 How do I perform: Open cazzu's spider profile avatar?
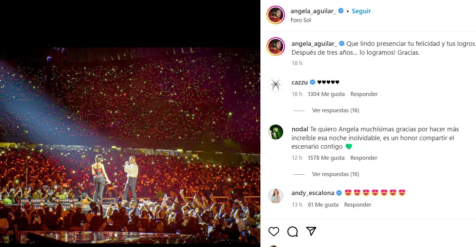tap(275, 85)
